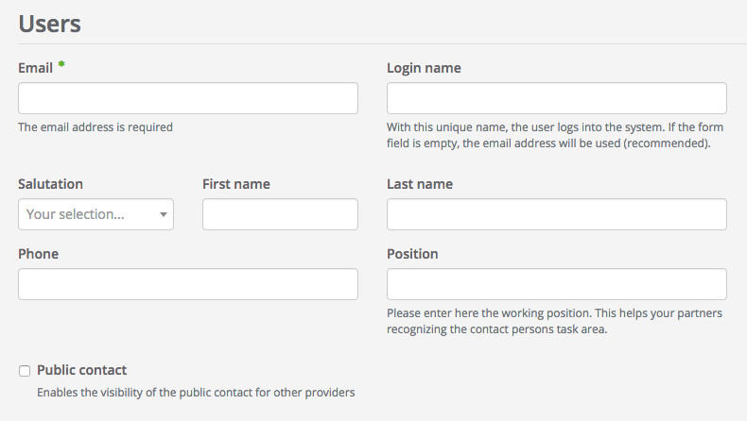
Task: Click the Salutation label
Action: point(50,184)
